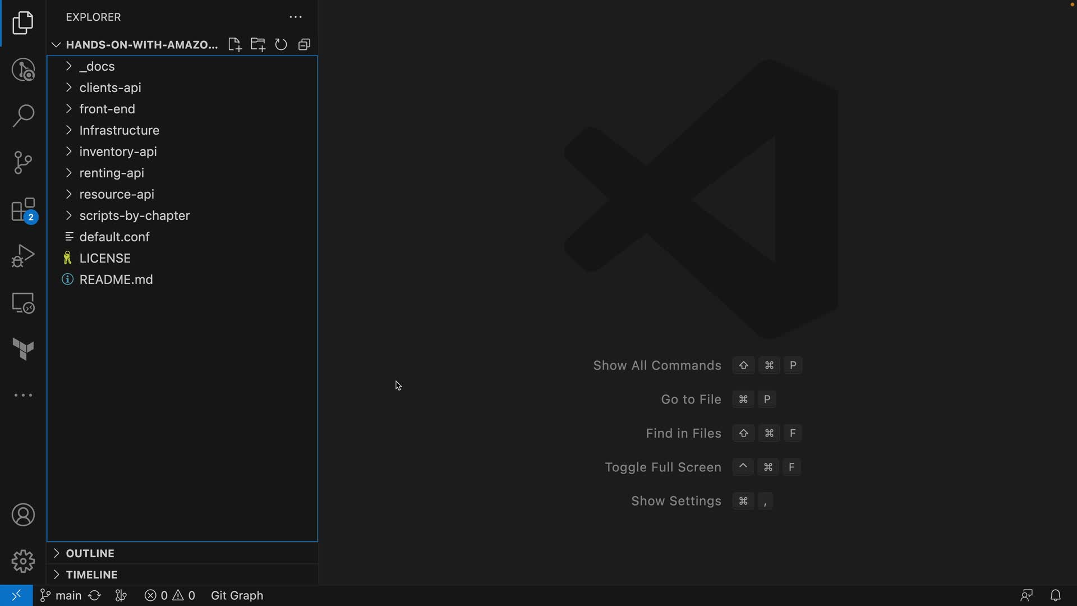The width and height of the screenshot is (1077, 606).
Task: Expand the OUTLINE section
Action: click(90, 553)
